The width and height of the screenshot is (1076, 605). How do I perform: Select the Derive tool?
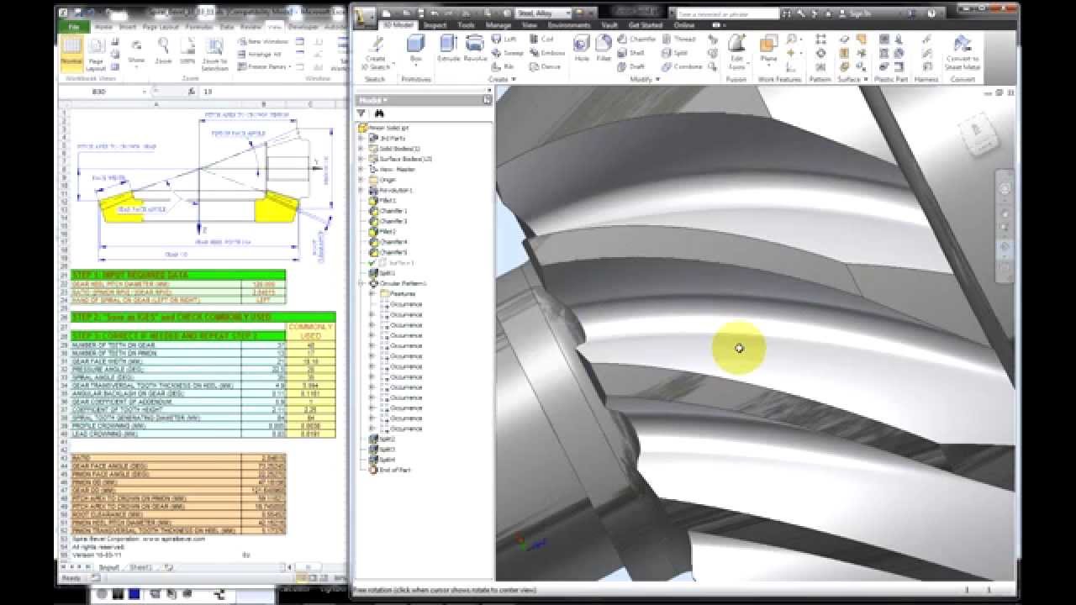coord(544,66)
